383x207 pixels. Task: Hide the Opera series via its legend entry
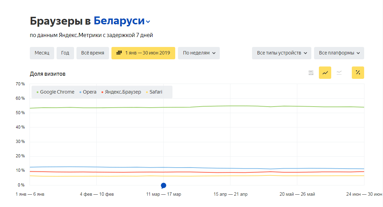88,92
